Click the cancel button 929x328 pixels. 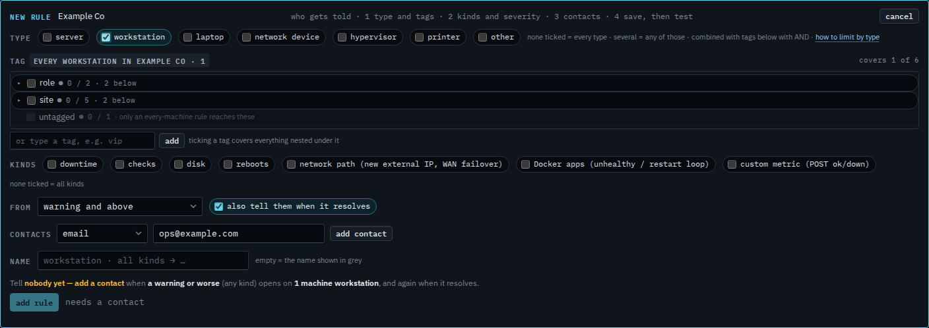(x=899, y=16)
